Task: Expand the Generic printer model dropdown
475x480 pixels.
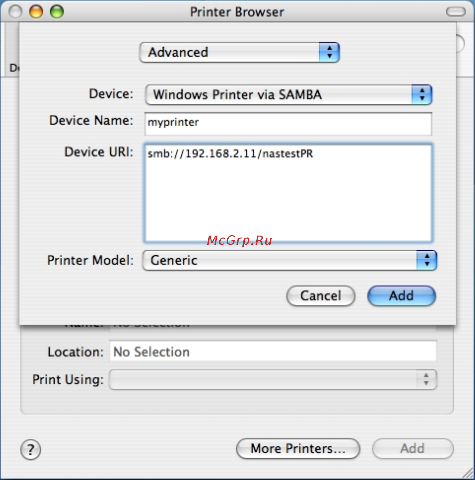Action: (x=289, y=260)
